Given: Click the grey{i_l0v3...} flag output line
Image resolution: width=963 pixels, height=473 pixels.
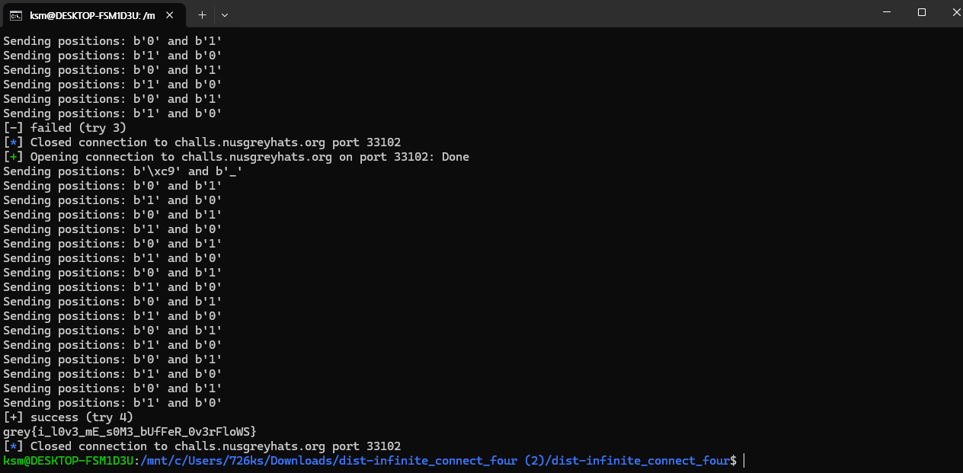Looking at the screenshot, I should 130,432.
